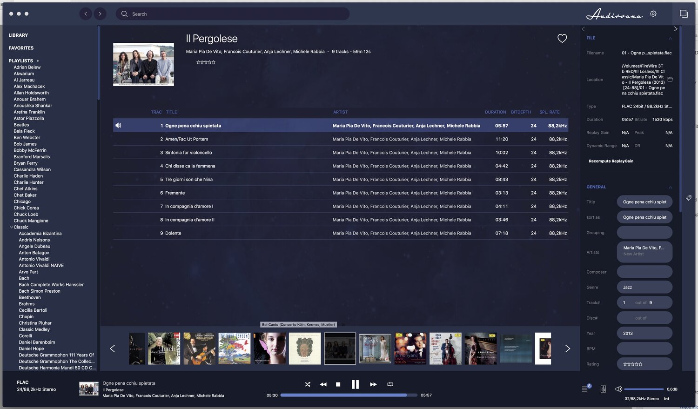Image resolution: width=698 pixels, height=409 pixels.
Task: Click the empty Composer field
Action: pos(644,272)
